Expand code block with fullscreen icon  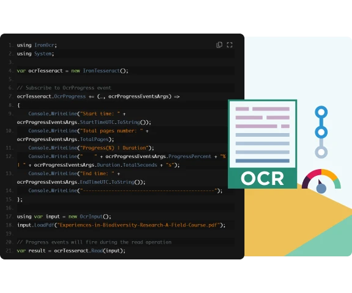[x=229, y=45]
